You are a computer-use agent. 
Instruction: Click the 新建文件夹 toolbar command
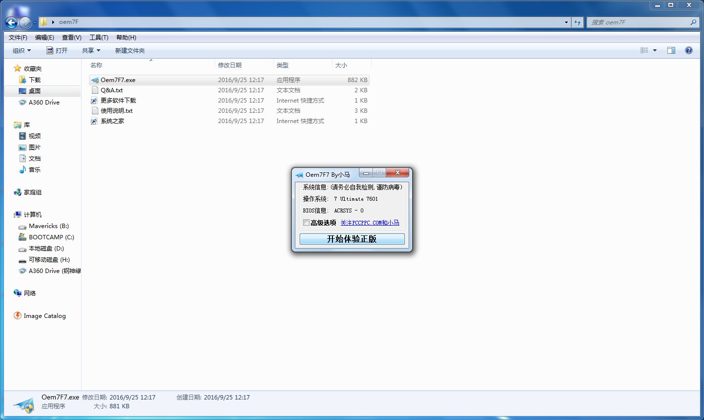pyautogui.click(x=130, y=50)
